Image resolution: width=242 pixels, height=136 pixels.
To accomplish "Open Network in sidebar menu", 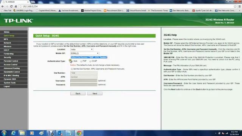I will coord(14,43).
